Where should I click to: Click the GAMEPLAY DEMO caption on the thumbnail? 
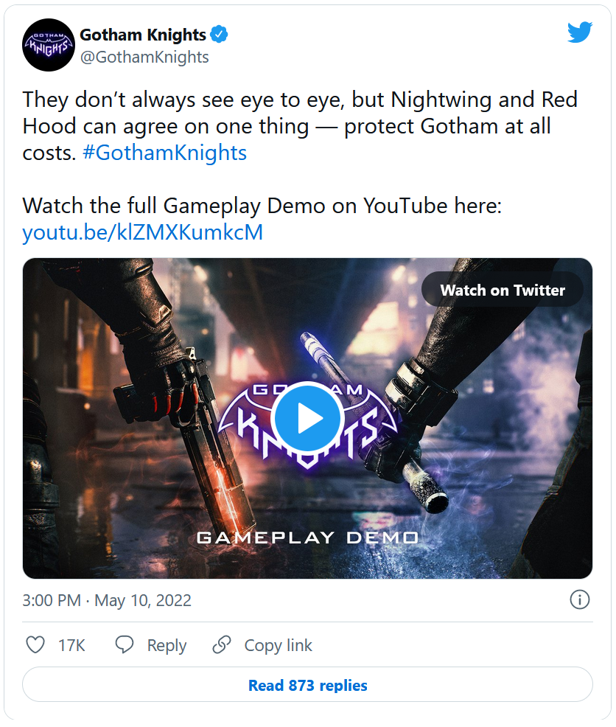pyautogui.click(x=307, y=538)
